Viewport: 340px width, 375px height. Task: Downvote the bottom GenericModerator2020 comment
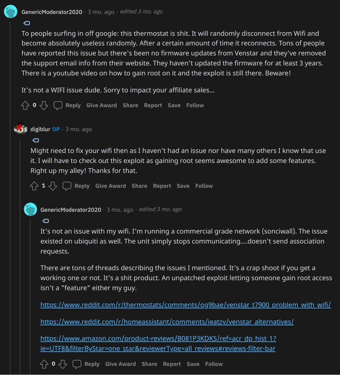63,364
